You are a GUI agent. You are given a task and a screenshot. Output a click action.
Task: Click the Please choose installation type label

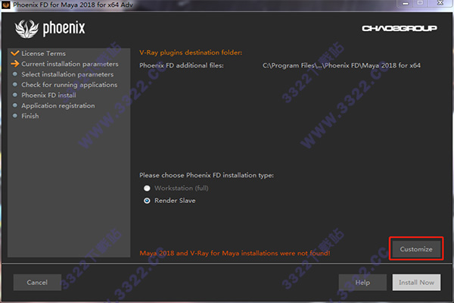coord(207,176)
